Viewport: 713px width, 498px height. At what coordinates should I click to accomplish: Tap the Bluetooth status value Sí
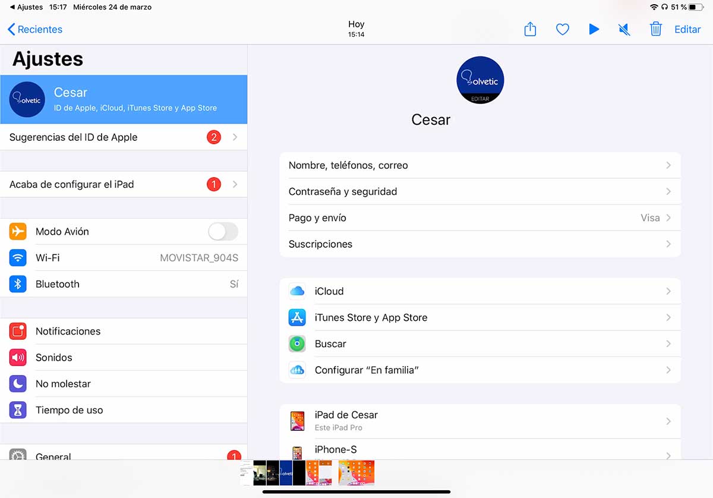tap(234, 284)
